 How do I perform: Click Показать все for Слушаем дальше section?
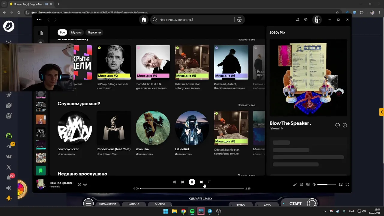pos(246,105)
